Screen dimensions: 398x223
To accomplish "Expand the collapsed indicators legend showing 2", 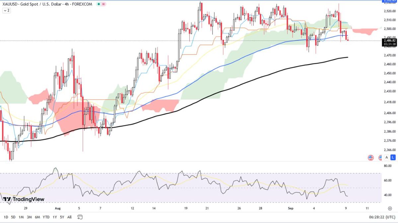I will [x=6, y=11].
